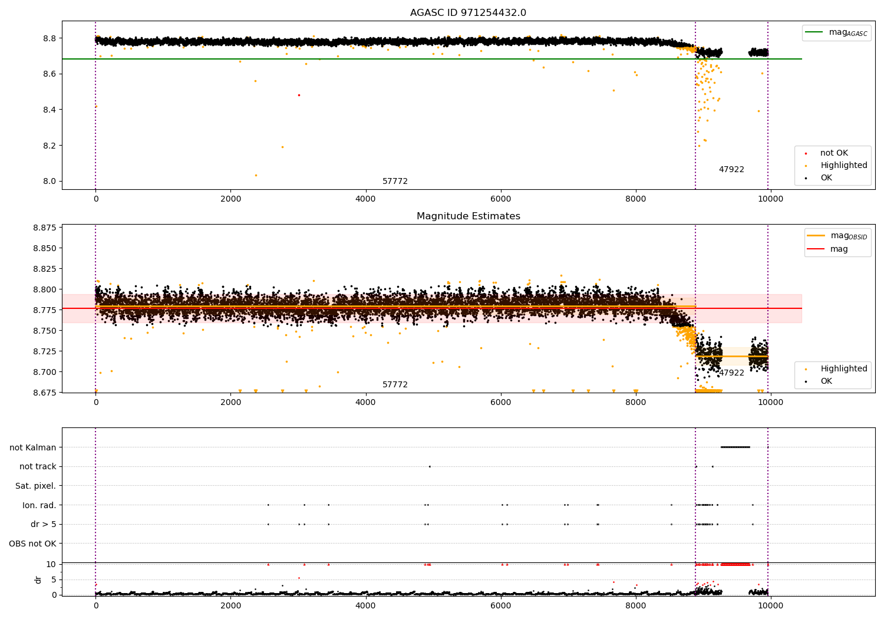The width and height of the screenshot is (884, 619).
Task: Click the 10 tick on dr axis
Action: [51, 564]
